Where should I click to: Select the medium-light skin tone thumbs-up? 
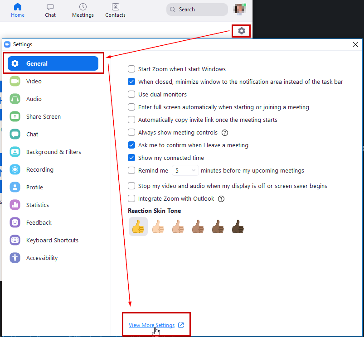pos(178,226)
